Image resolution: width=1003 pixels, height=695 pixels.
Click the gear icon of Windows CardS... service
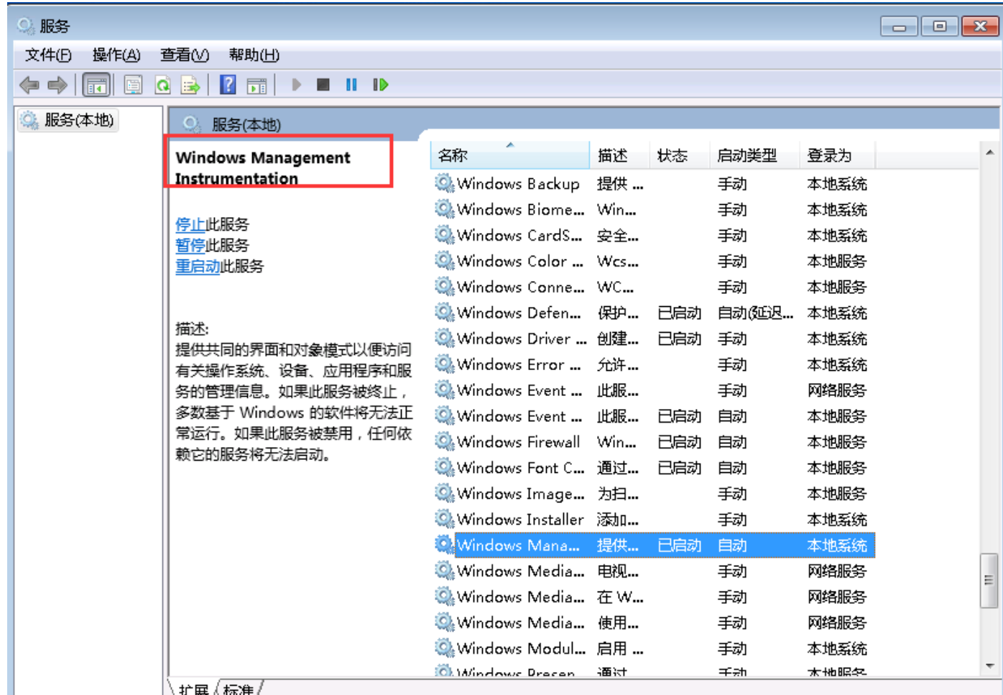point(444,235)
